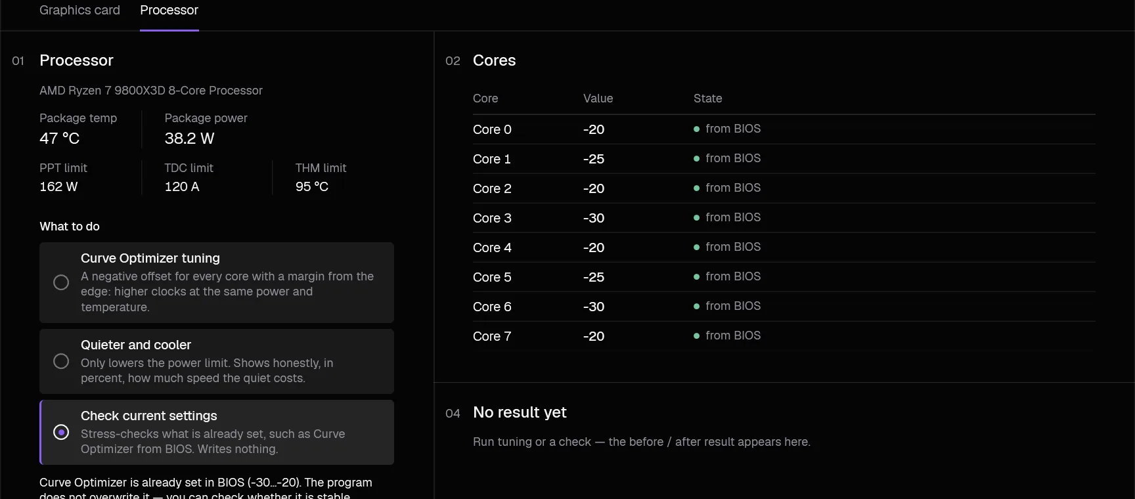Click the -30 value for Core 6
1135x499 pixels.
coord(594,307)
